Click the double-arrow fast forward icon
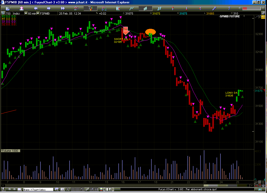Image resolution: width=267 pixels, height=193 pixels. [63, 9]
